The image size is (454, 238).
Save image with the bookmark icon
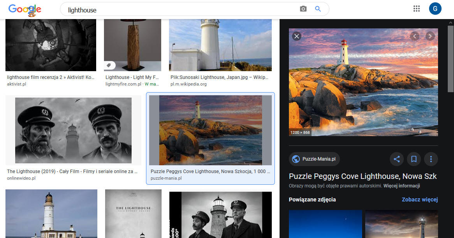(x=414, y=159)
